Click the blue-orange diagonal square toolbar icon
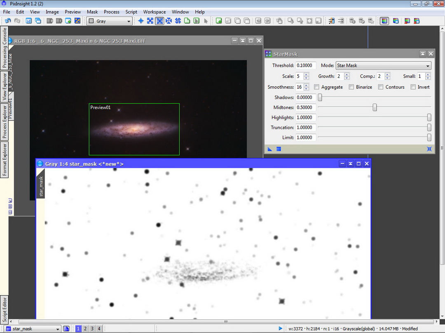 click(x=77, y=21)
